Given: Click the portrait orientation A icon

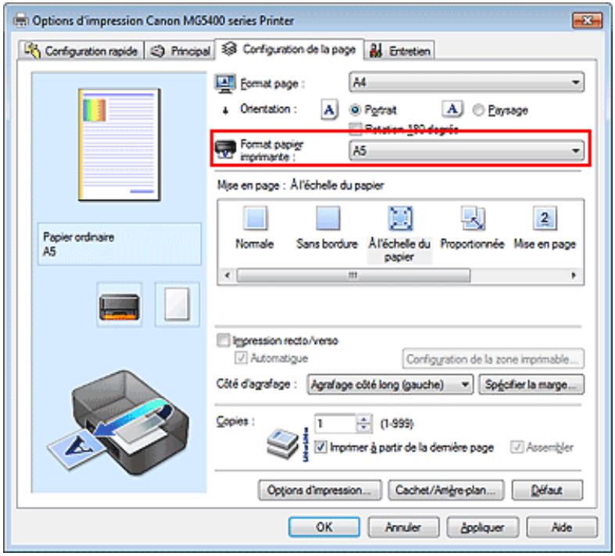Looking at the screenshot, I should (x=329, y=109).
